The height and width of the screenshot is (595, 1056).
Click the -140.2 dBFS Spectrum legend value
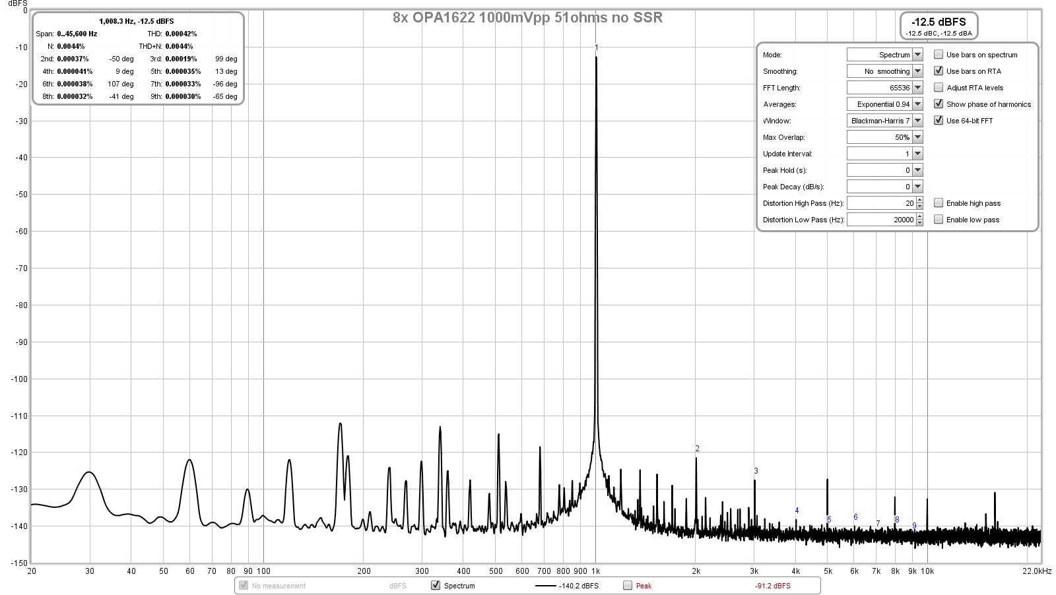tap(579, 586)
